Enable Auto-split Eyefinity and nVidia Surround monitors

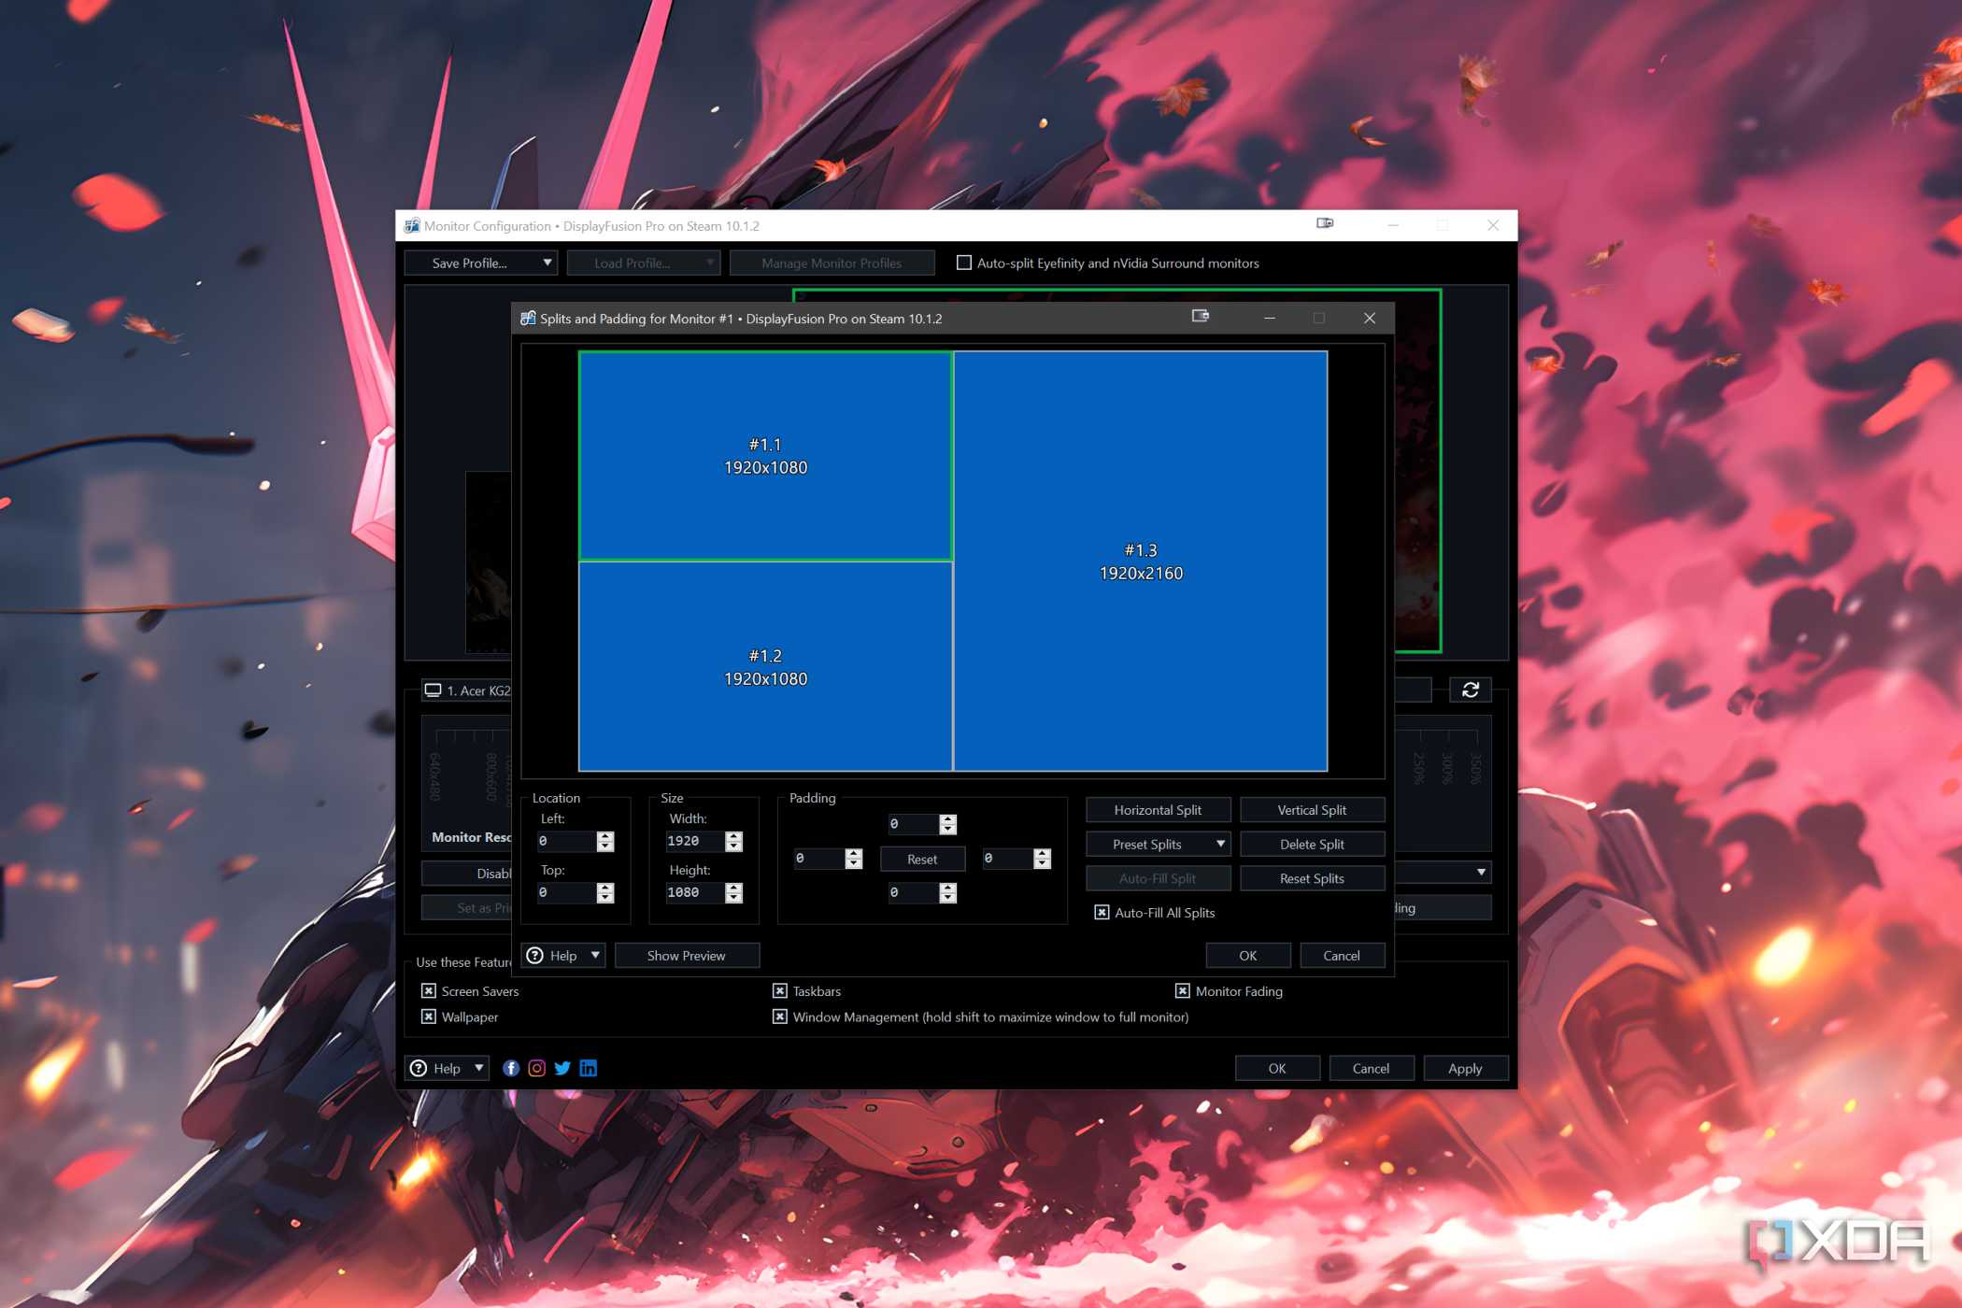pos(964,263)
